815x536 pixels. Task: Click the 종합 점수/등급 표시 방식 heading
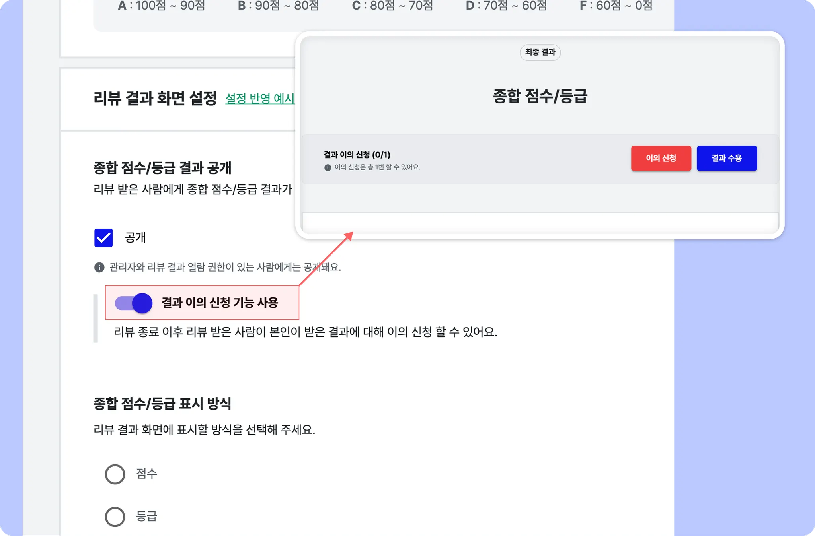162,404
